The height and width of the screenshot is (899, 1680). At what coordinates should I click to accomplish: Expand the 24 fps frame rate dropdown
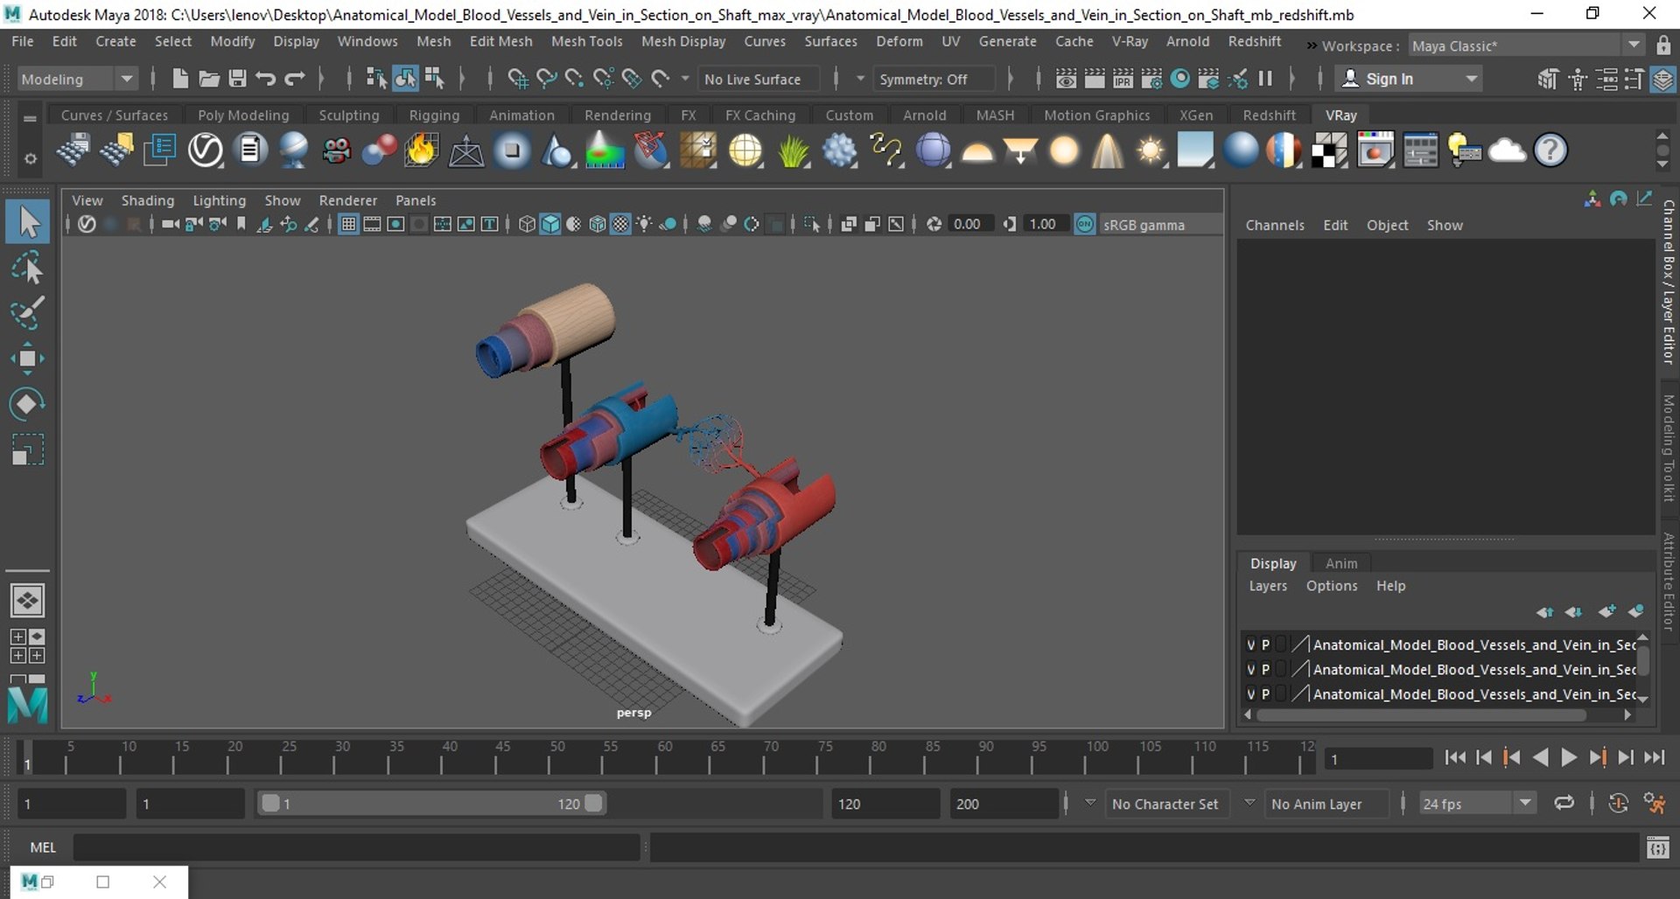(1524, 803)
